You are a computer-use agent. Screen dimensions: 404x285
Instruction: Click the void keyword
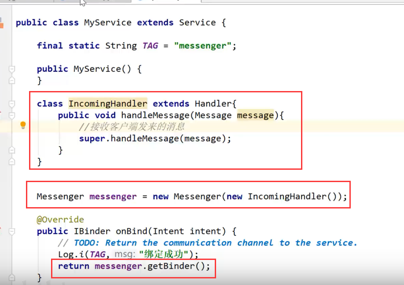(x=105, y=115)
